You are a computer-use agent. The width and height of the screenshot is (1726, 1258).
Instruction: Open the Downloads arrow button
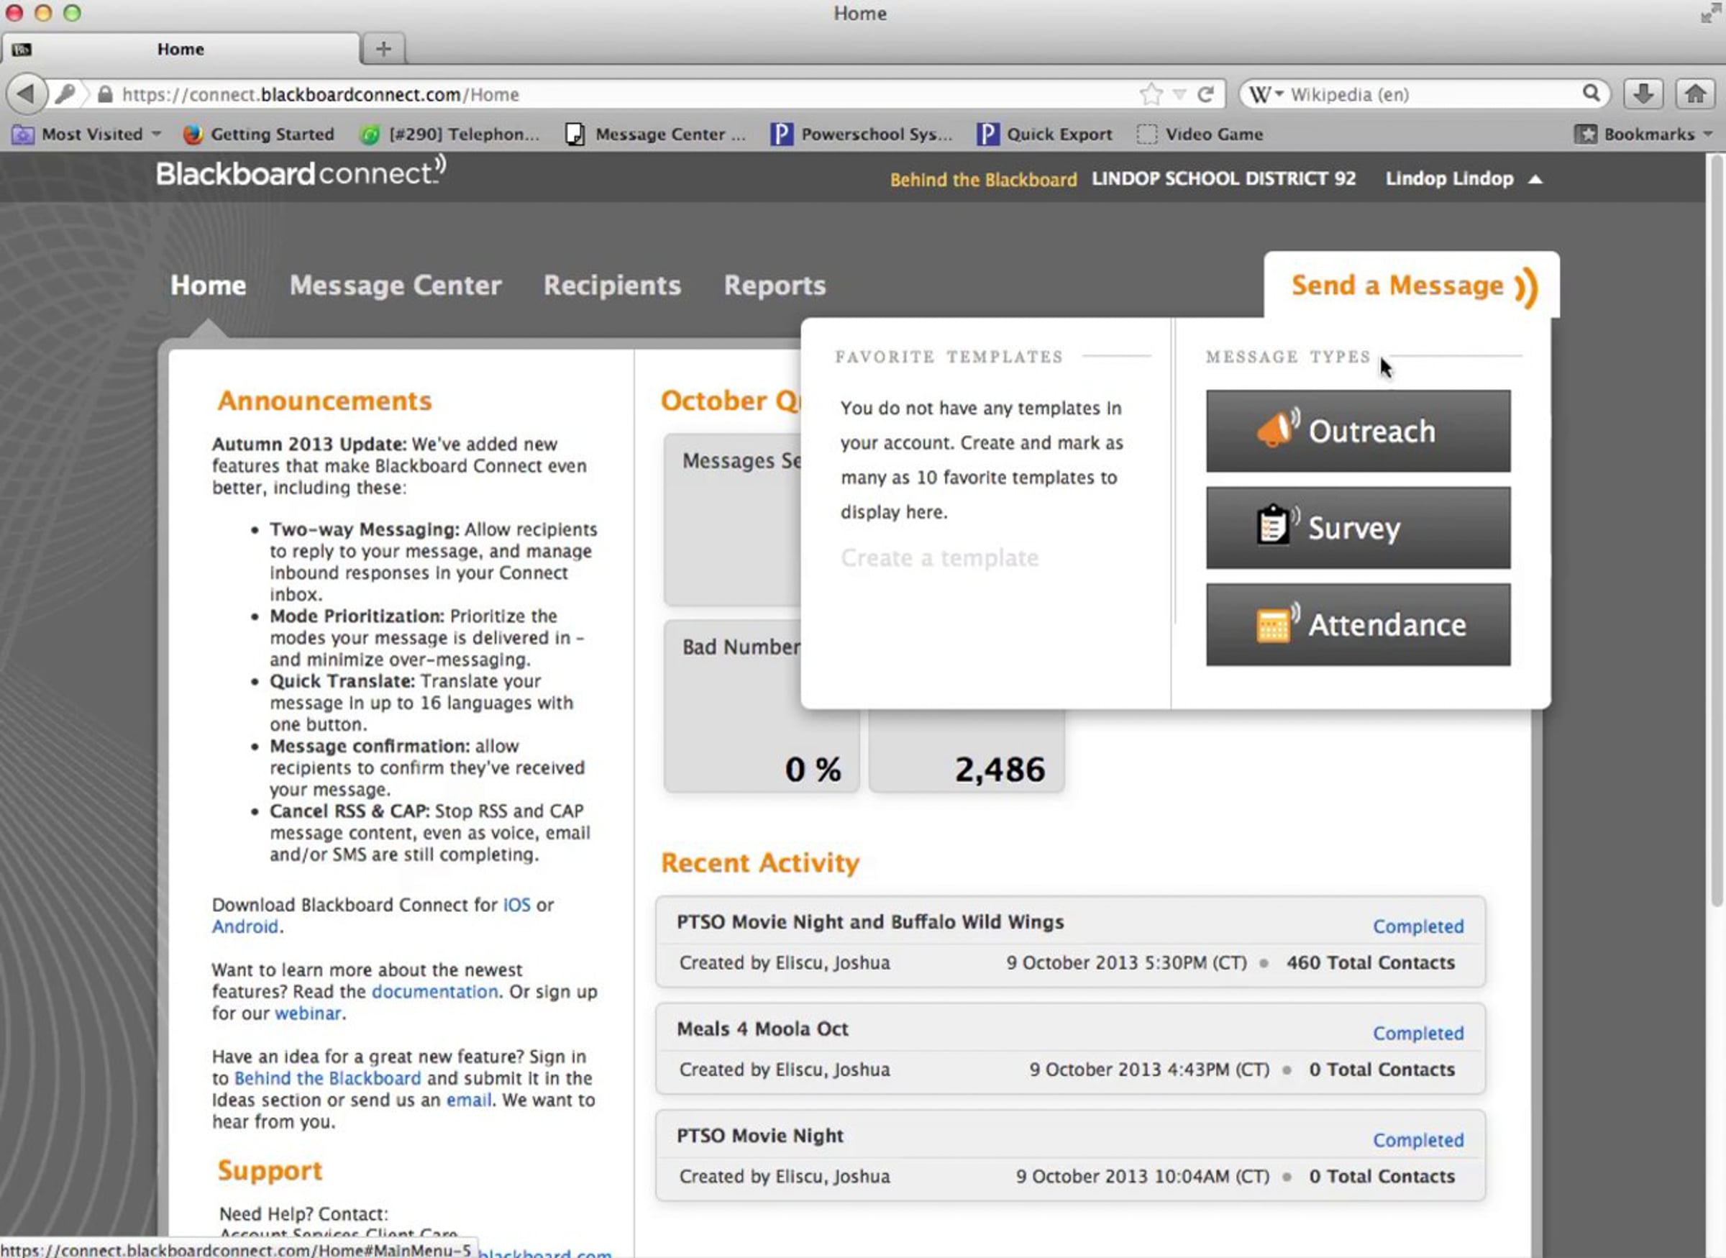(x=1644, y=94)
